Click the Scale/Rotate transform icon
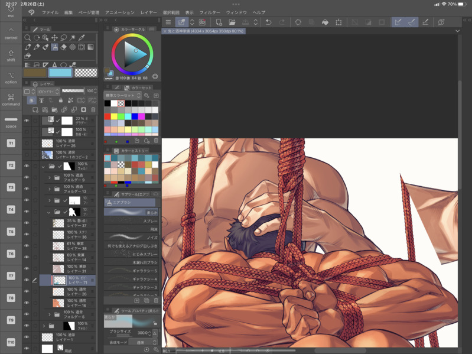This screenshot has width=472, height=354. coord(338,22)
